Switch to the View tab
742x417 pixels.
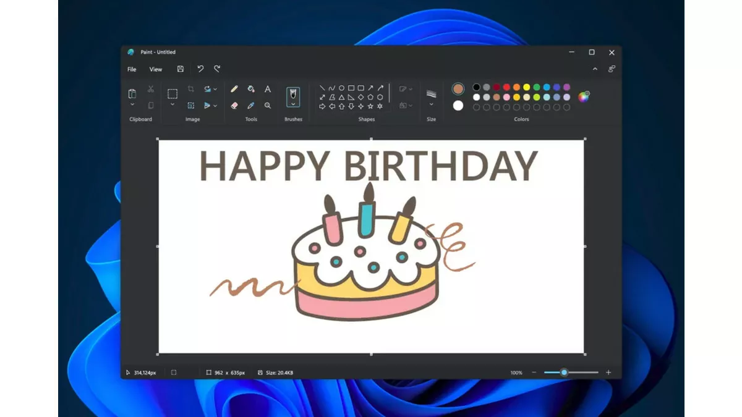156,69
